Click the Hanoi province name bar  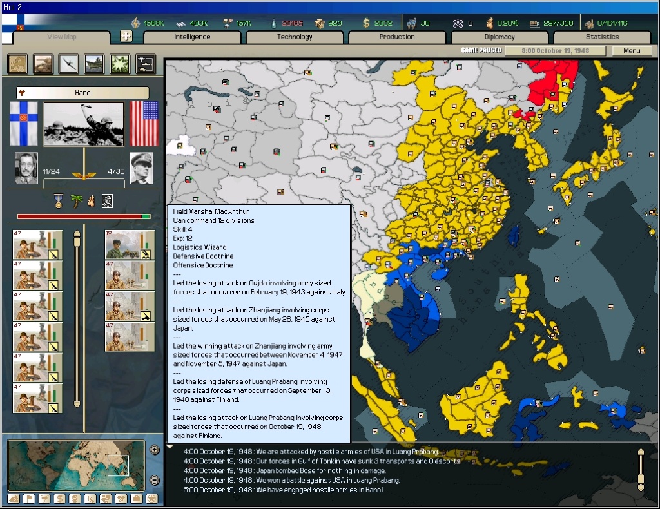click(x=83, y=93)
